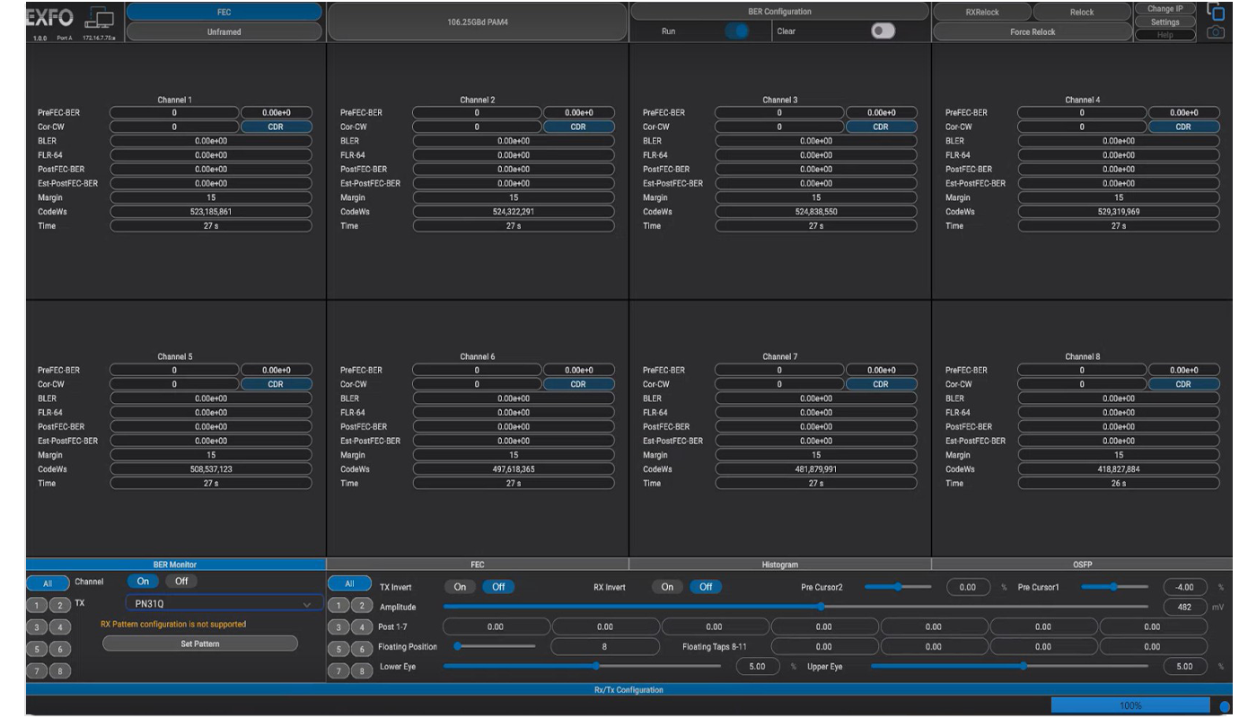Switch to the OSFP tab
Image resolution: width=1257 pixels, height=718 pixels.
[x=1081, y=564]
